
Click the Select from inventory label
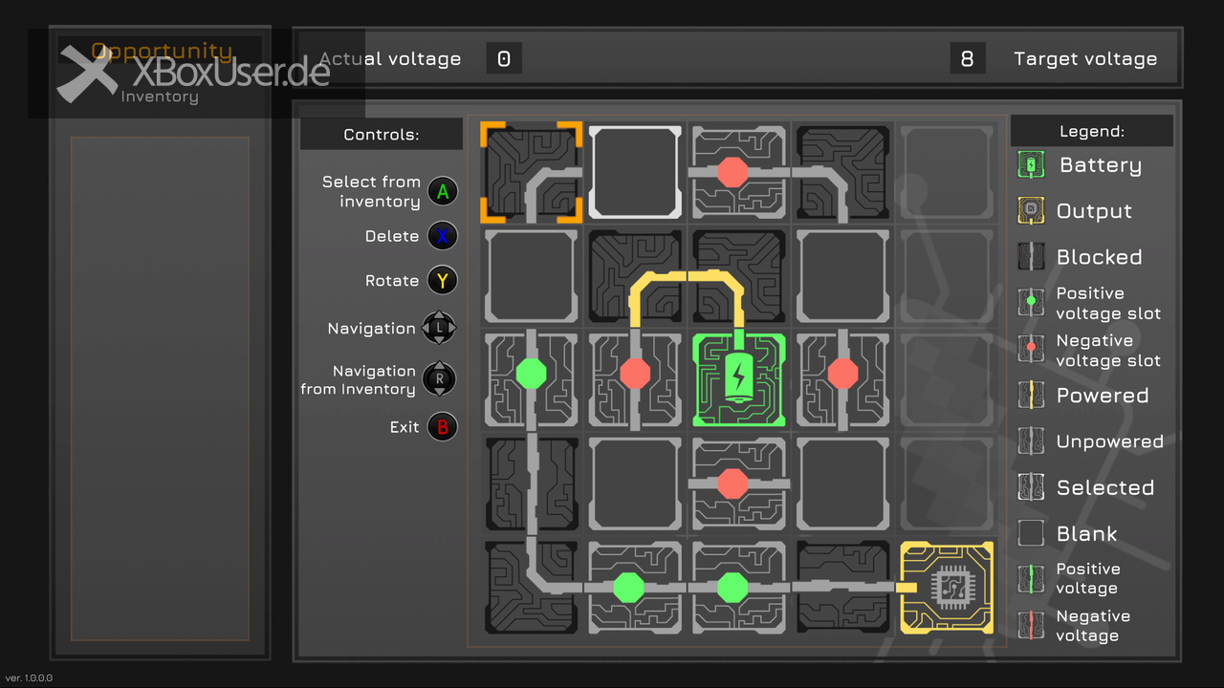click(x=371, y=191)
